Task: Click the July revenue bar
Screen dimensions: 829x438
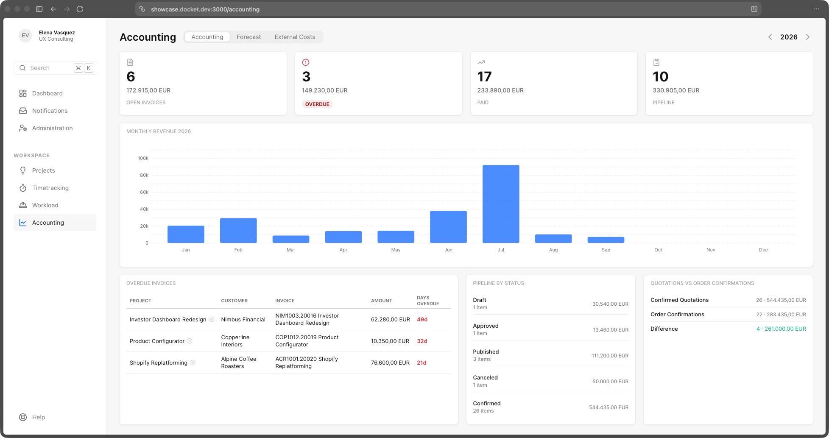Action: (501, 204)
